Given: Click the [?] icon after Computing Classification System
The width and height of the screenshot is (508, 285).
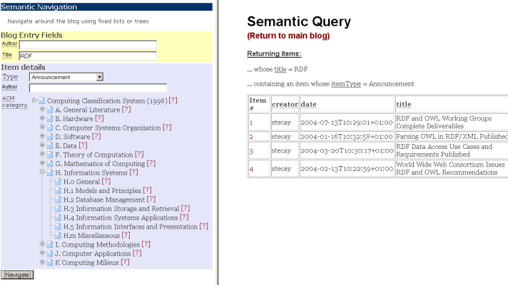Looking at the screenshot, I should tap(173, 100).
